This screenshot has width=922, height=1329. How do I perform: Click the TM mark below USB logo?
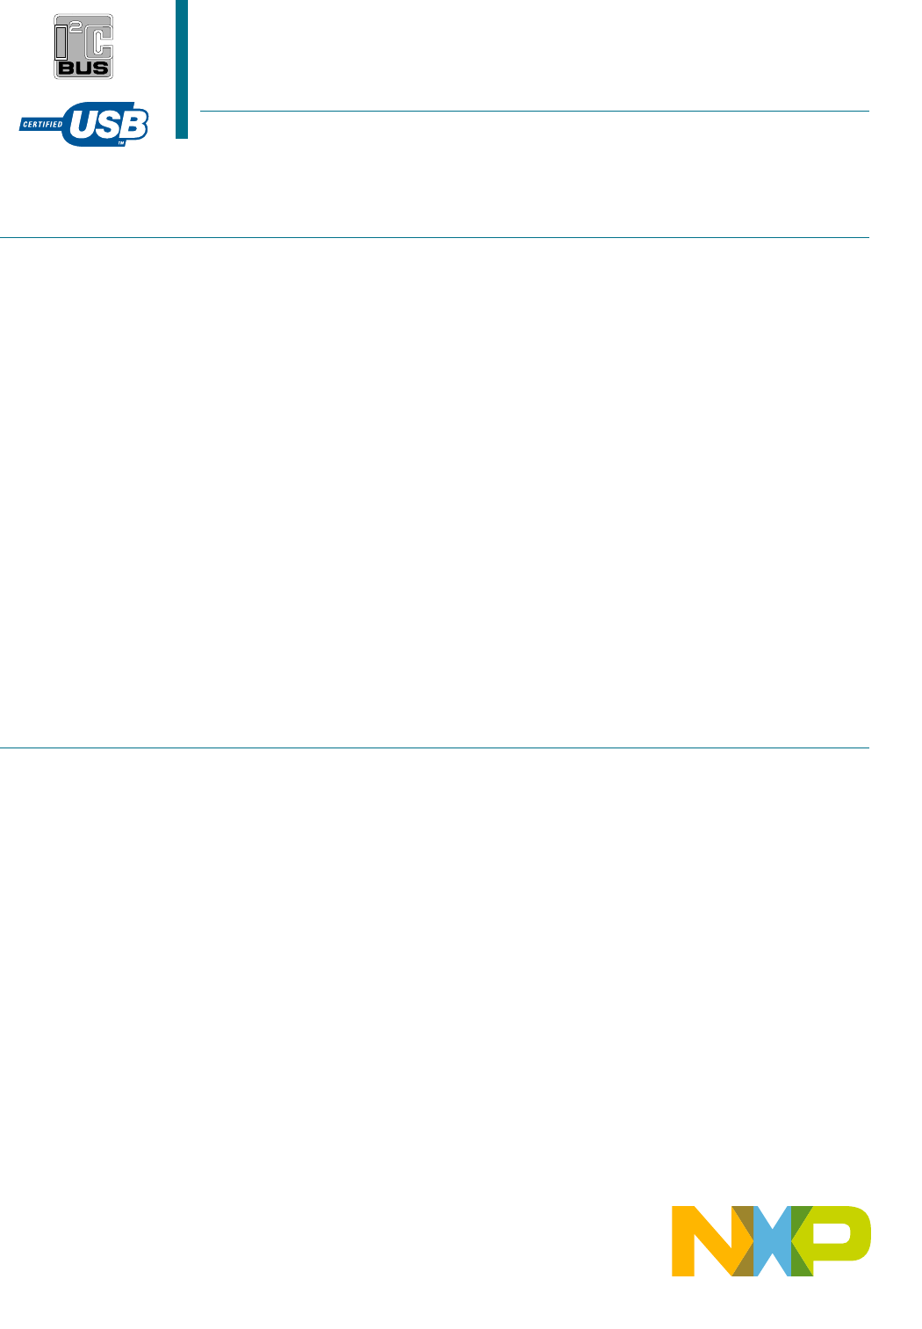point(121,142)
